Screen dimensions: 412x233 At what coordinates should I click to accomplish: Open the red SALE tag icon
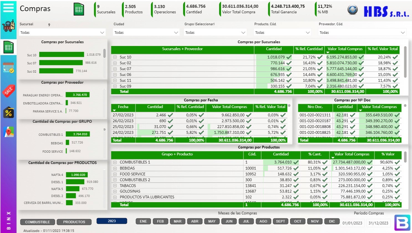pos(9,91)
